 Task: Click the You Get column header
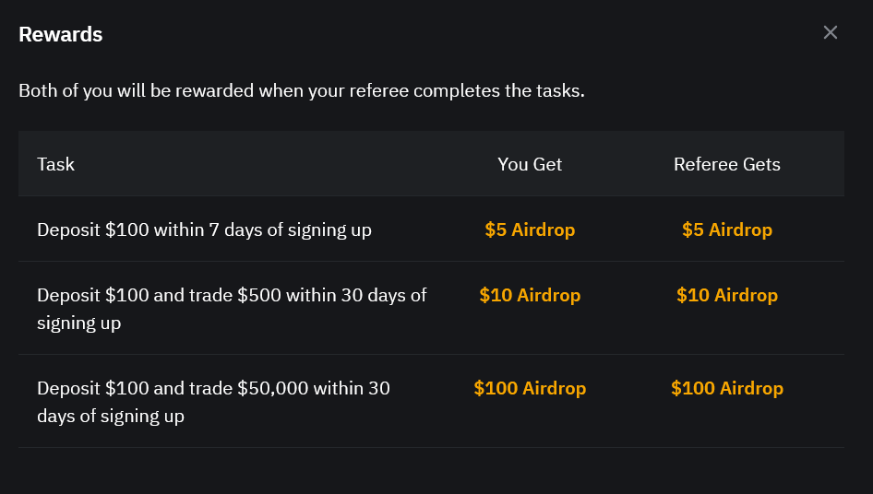point(530,164)
